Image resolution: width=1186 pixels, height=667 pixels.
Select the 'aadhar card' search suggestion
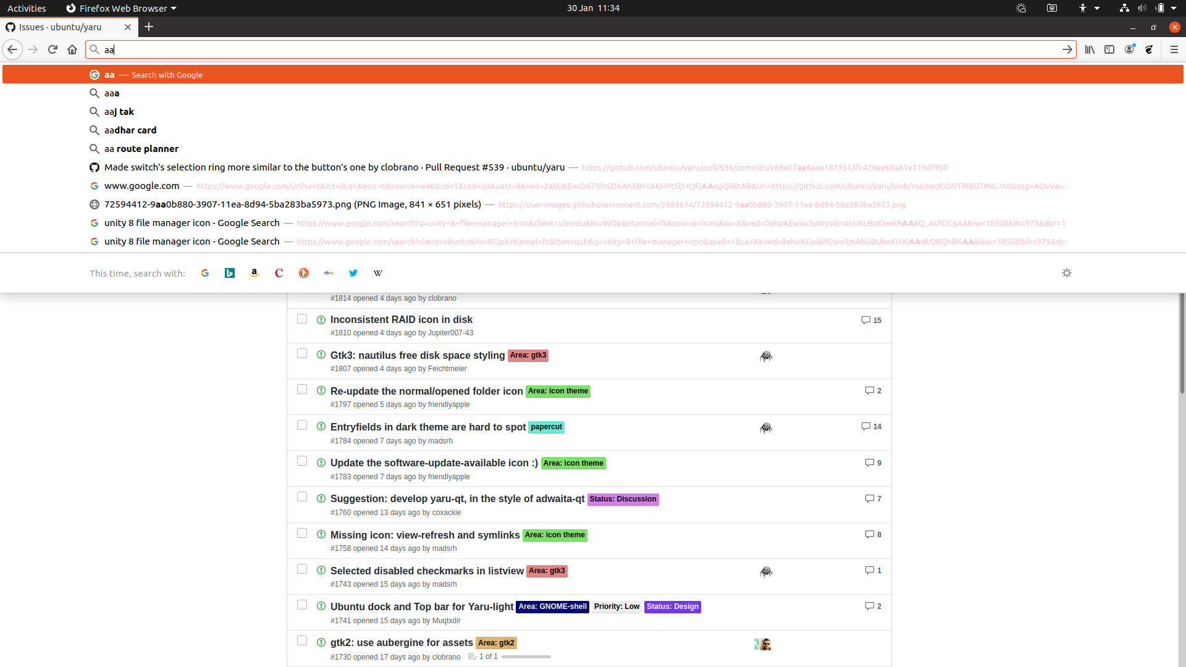(x=130, y=130)
